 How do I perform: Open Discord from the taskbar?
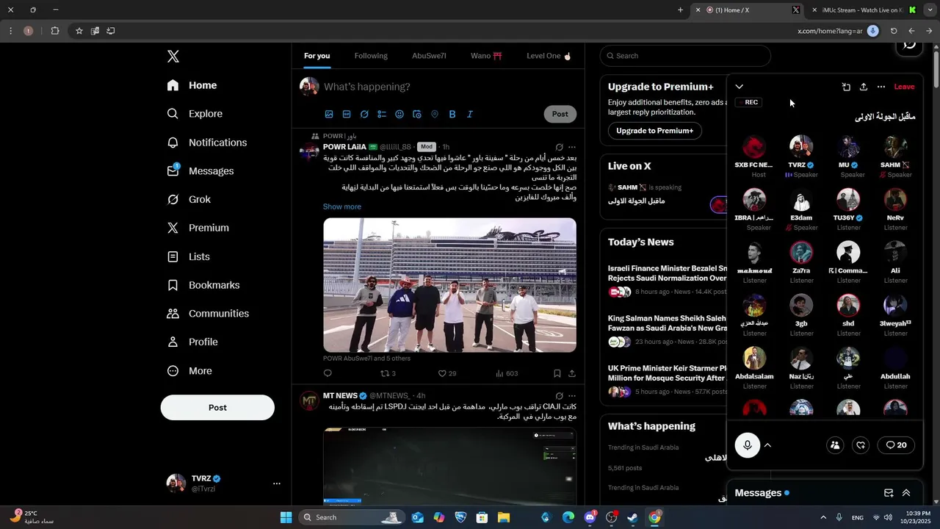pyautogui.click(x=590, y=517)
